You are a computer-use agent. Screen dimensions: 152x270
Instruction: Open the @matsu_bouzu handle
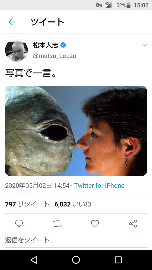click(x=54, y=56)
